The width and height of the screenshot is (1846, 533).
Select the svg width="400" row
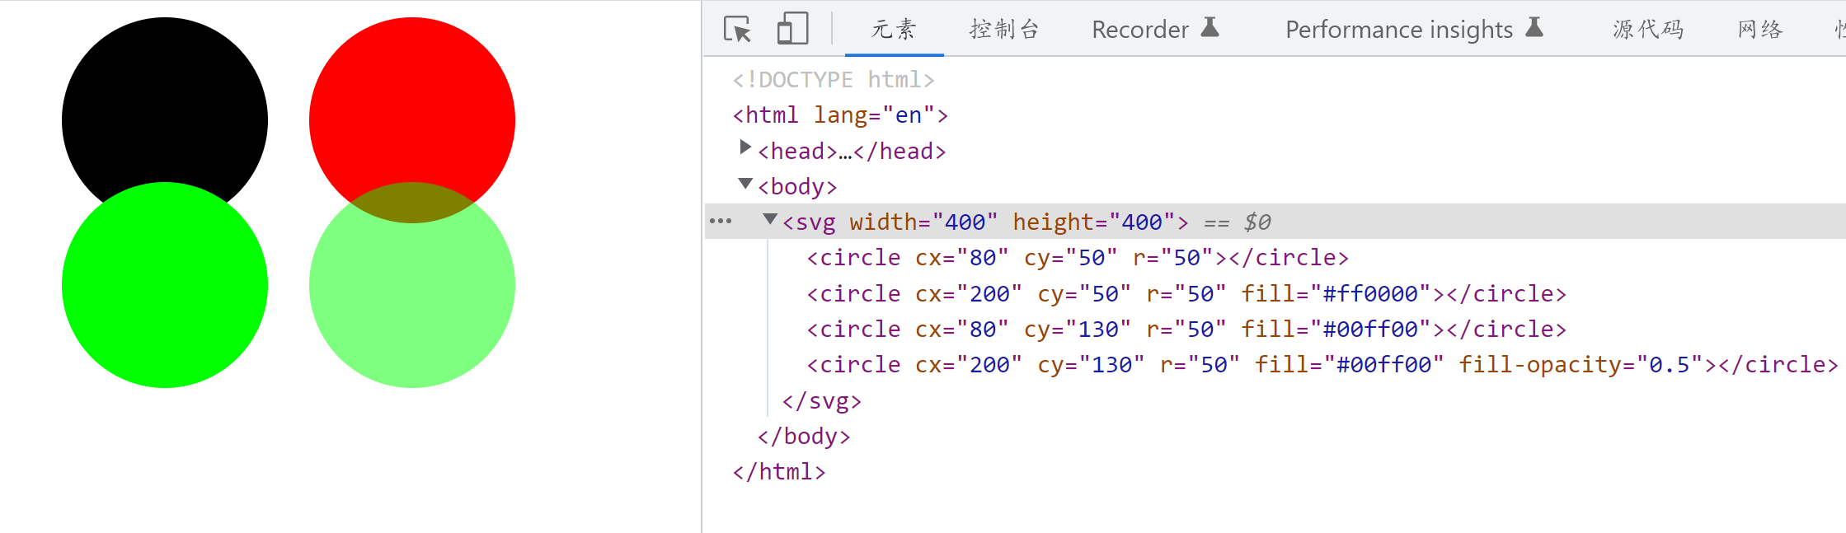click(1275, 222)
